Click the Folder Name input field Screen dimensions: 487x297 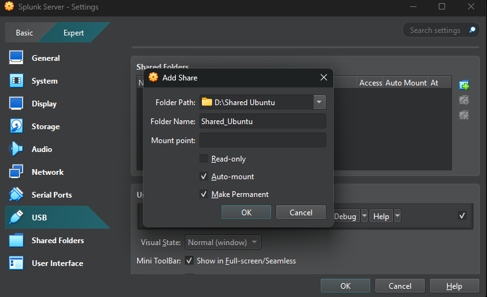pos(263,121)
